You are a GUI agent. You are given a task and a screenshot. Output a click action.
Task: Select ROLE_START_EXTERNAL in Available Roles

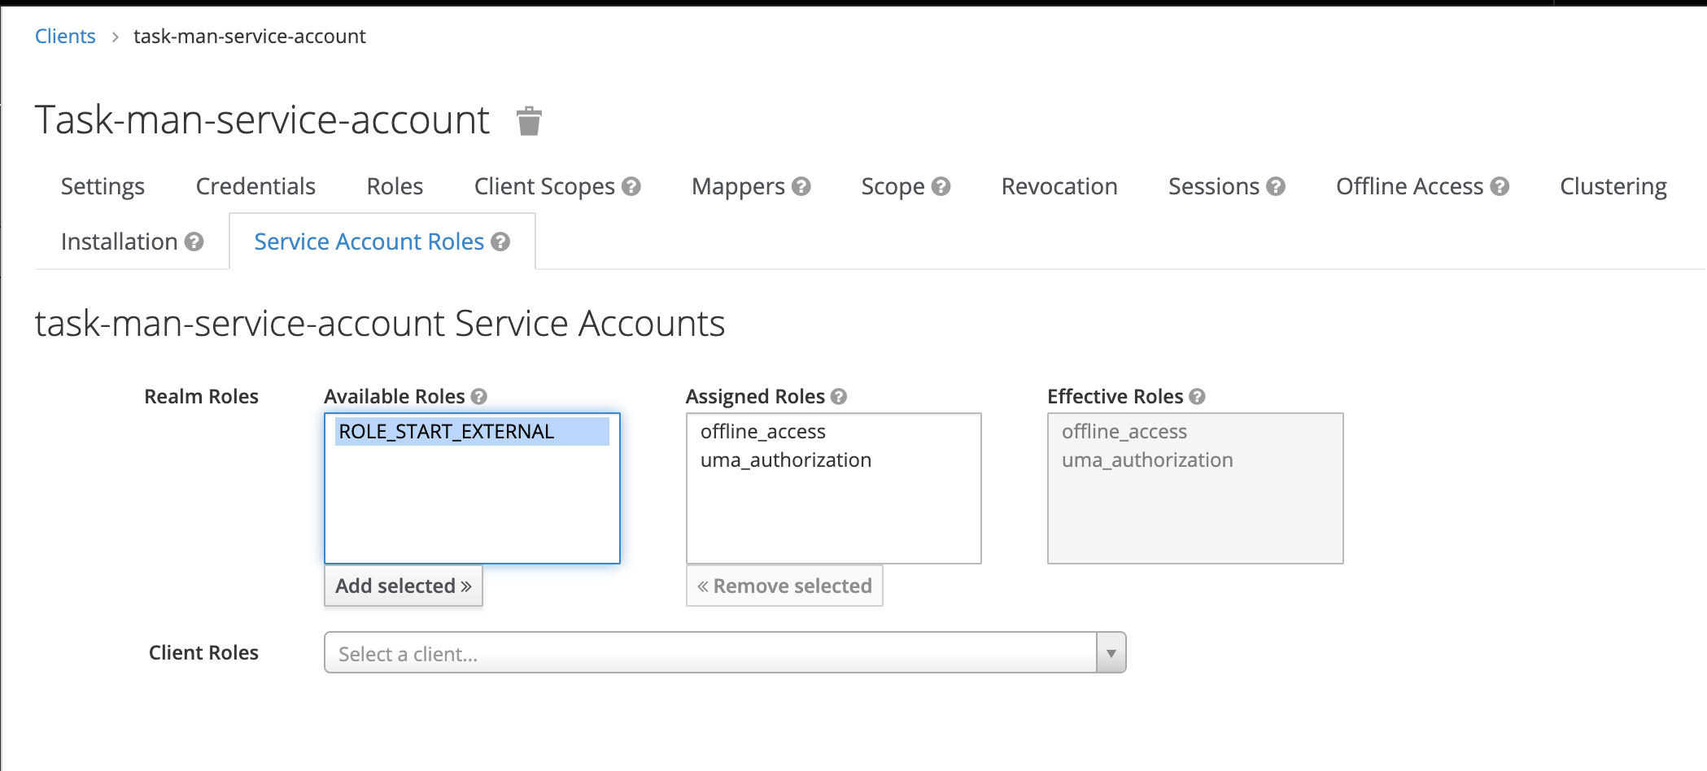coord(446,431)
